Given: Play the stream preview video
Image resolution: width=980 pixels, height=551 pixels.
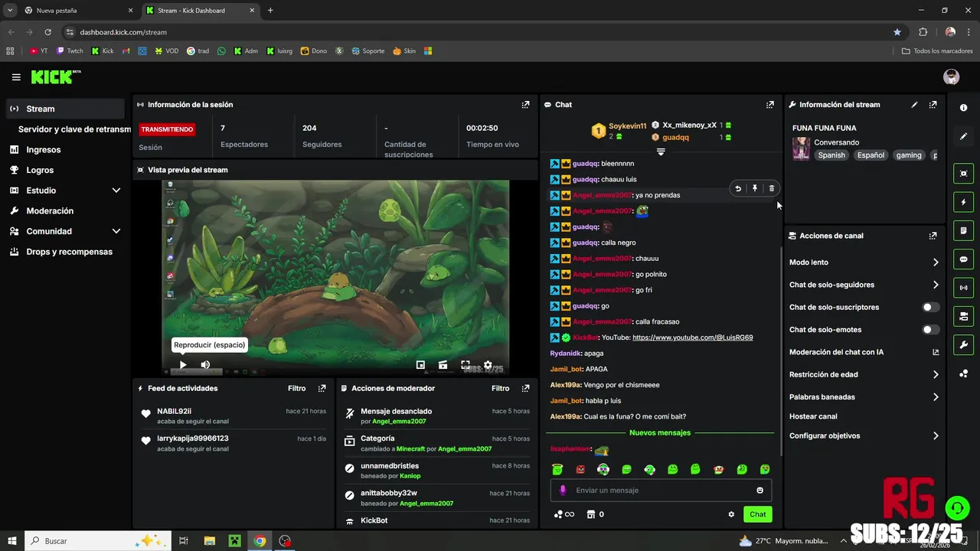Looking at the screenshot, I should tap(182, 365).
